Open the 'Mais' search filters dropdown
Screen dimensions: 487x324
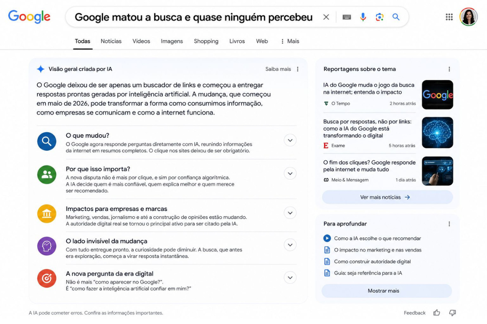(x=290, y=41)
